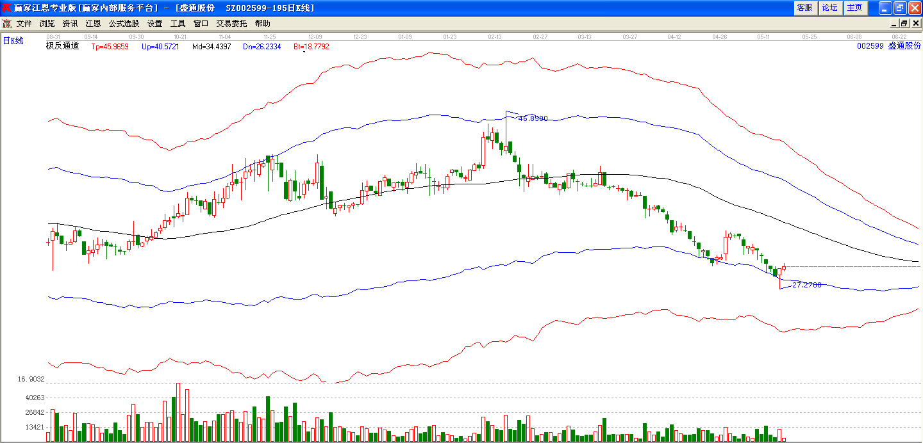
Task: Minimize the inner chart window
Action: coord(894,24)
